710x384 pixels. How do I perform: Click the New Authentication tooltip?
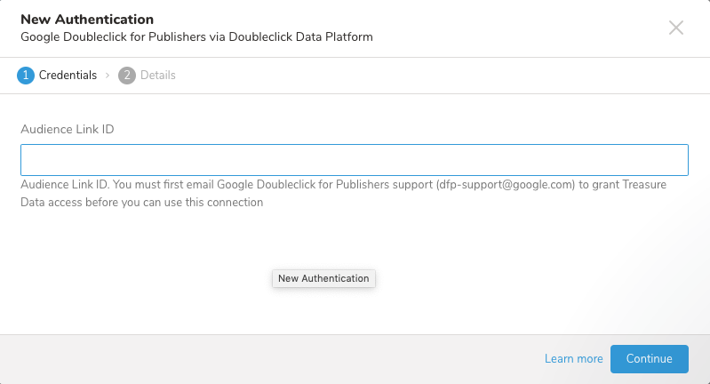click(323, 278)
